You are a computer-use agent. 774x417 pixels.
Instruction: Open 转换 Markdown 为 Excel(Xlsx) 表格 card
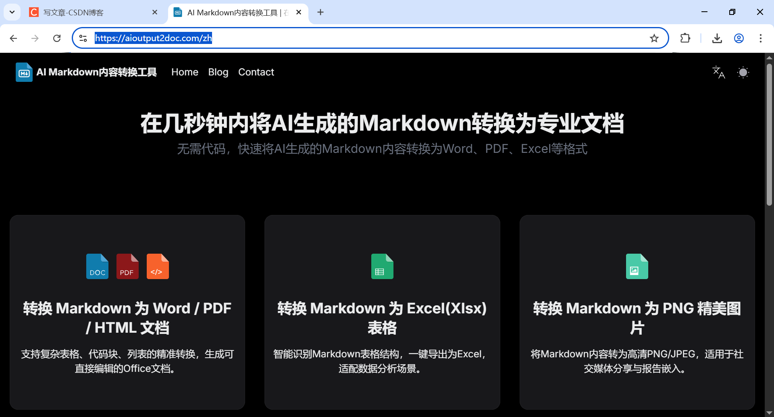click(x=382, y=312)
